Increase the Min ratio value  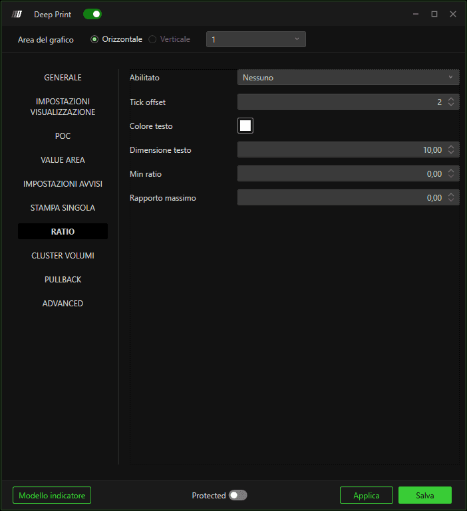coord(450,170)
